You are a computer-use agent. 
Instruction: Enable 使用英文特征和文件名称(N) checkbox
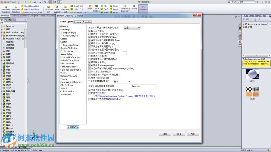pos(89,59)
